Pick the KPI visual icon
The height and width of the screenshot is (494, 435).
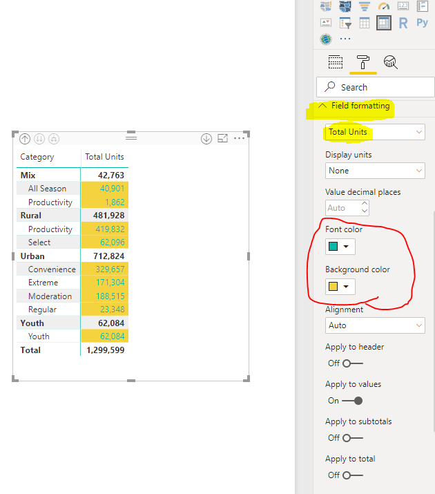[326, 23]
